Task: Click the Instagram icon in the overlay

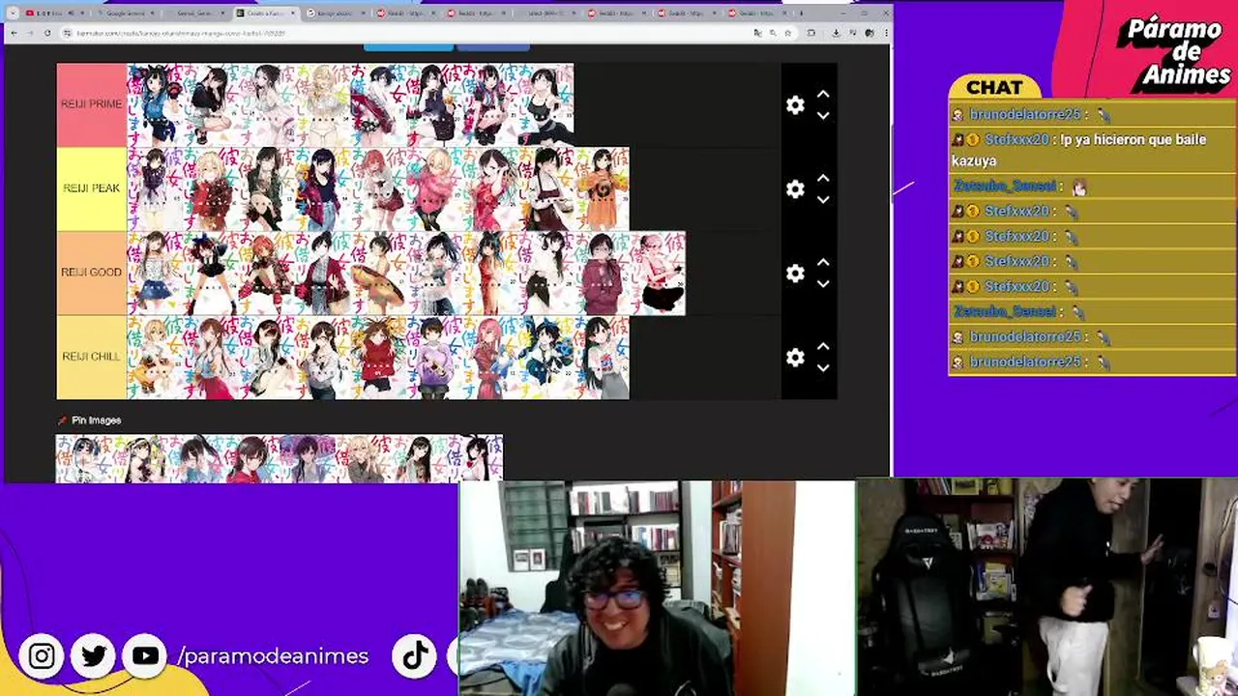Action: 42,656
